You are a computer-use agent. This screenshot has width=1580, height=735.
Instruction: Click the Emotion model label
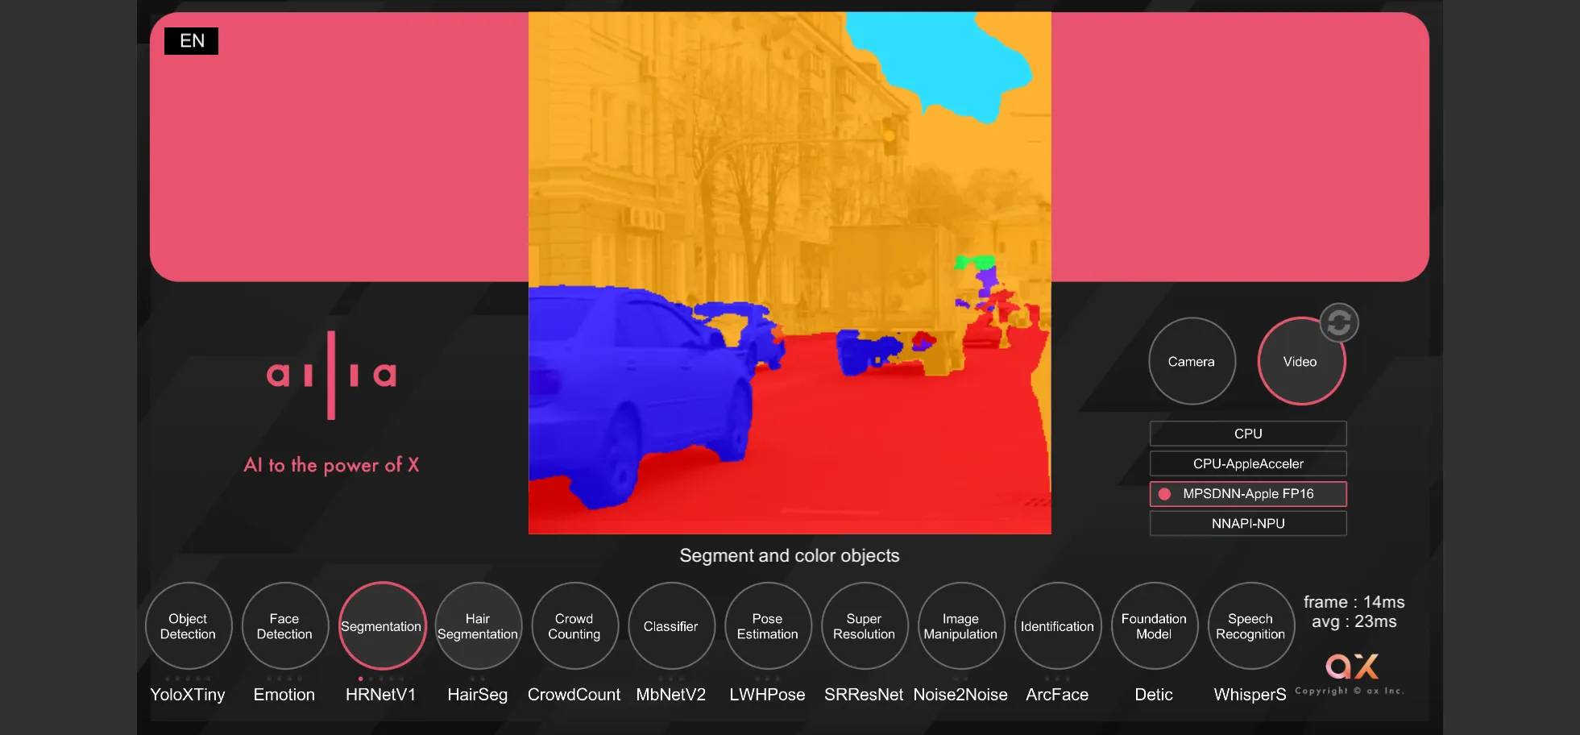(284, 695)
